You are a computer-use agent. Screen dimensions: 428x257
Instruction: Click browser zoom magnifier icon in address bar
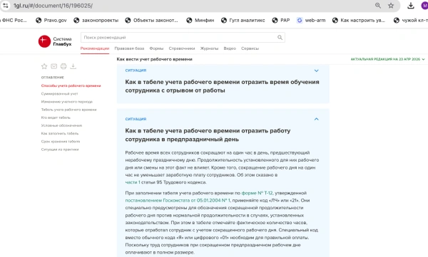pos(378,6)
